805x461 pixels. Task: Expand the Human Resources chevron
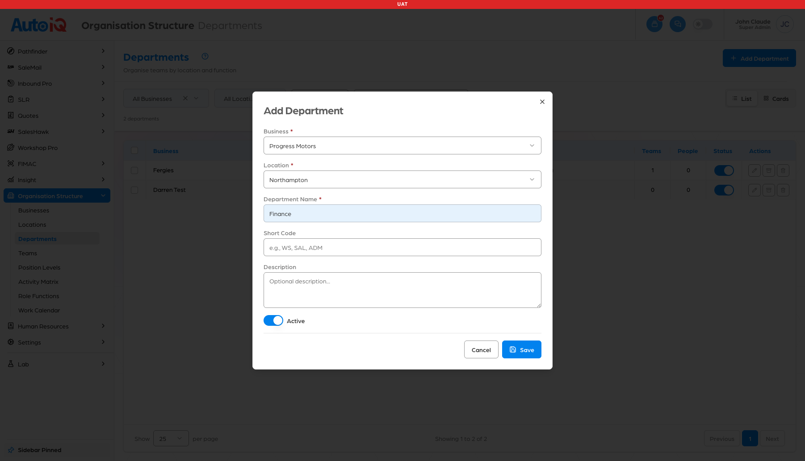[103, 326]
